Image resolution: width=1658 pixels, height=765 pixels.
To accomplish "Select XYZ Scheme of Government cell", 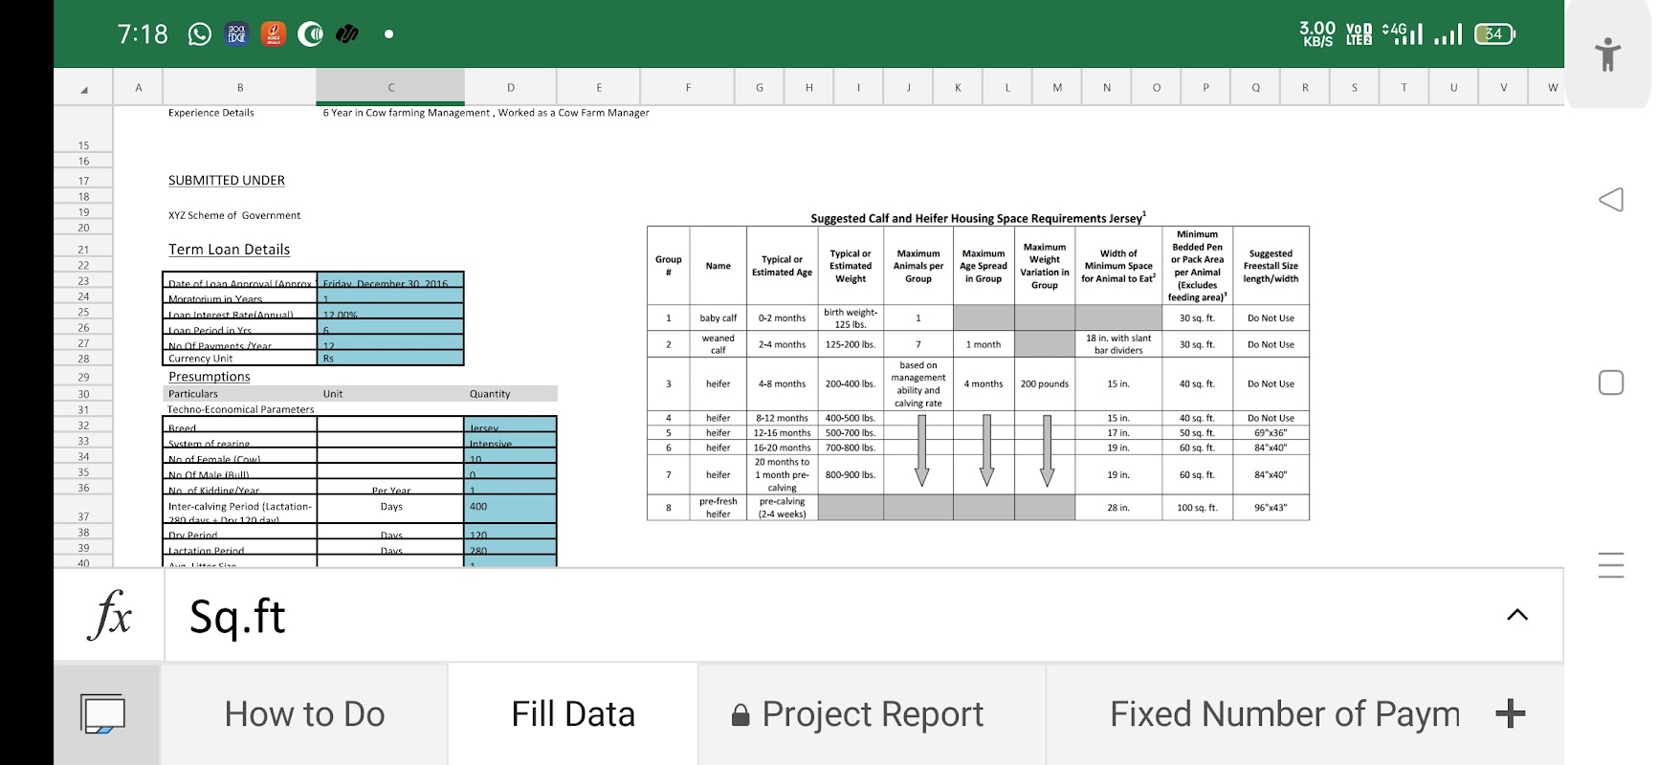I will coord(234,215).
